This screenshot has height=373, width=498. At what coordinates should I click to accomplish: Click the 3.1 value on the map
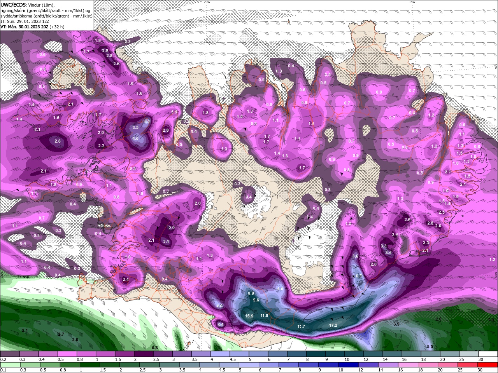coord(166,241)
